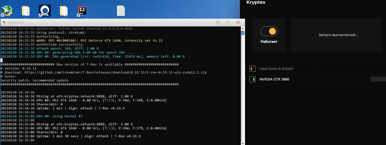Open the folder next to MSI Afterburner
The height and width of the screenshot is (145, 386).
tap(26, 11)
